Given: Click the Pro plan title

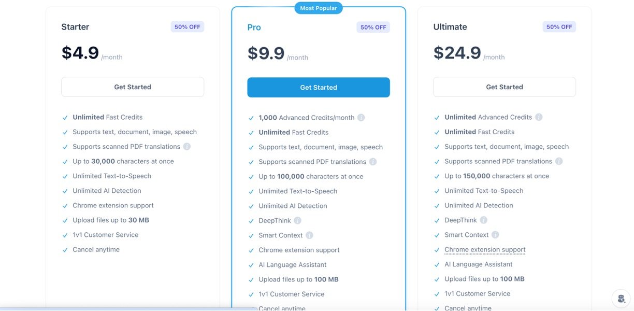Looking at the screenshot, I should (254, 27).
